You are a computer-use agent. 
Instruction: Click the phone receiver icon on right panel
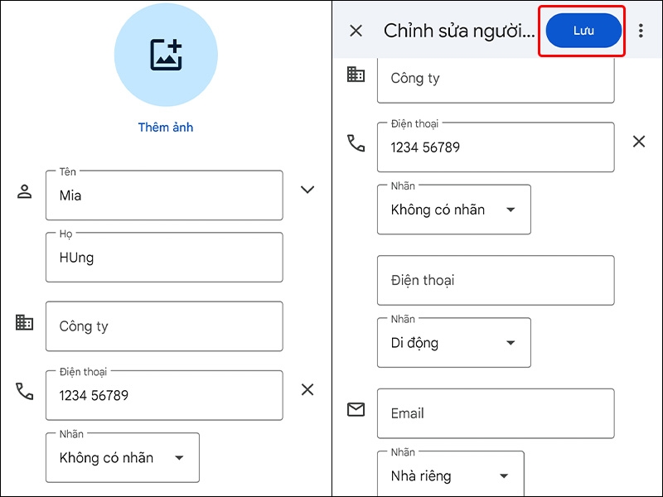tap(356, 143)
